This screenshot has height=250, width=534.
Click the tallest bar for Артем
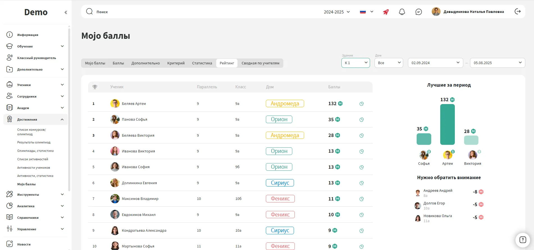point(447,124)
